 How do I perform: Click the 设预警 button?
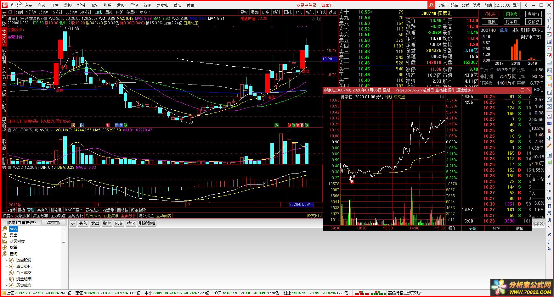click(534, 22)
